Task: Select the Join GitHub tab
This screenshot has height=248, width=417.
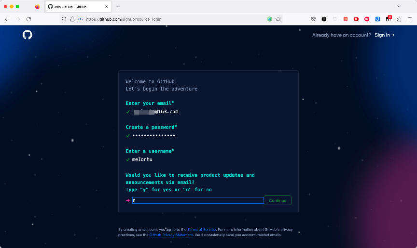Action: pos(79,7)
